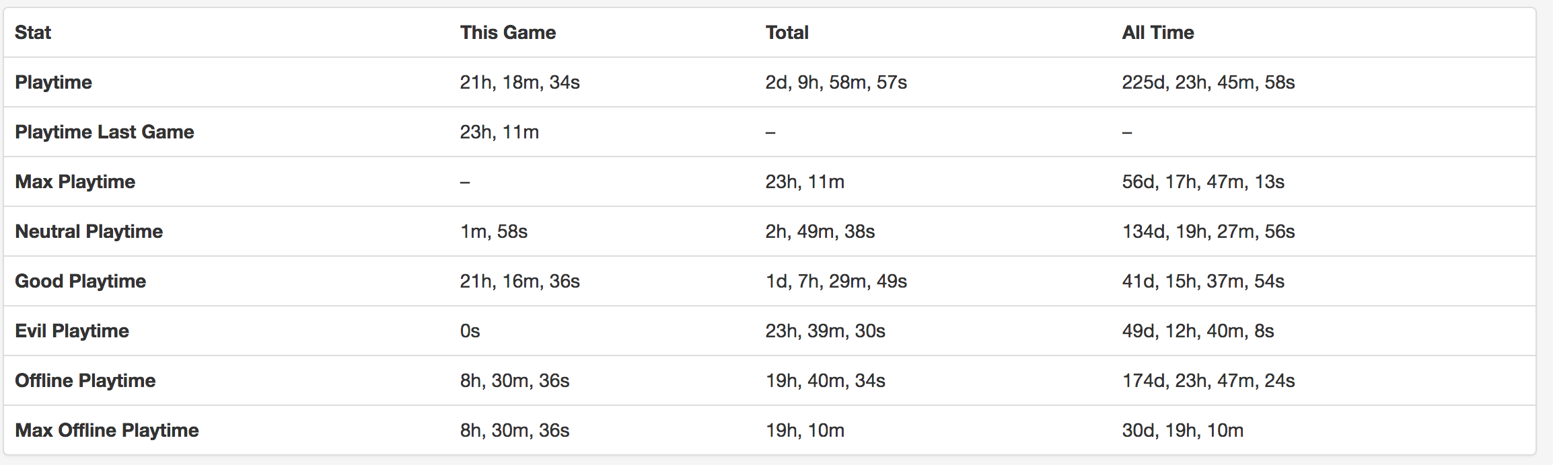This screenshot has width=1553, height=465.
Task: Click the 225d, 23h, 45m, 58s value
Action: tap(1208, 82)
